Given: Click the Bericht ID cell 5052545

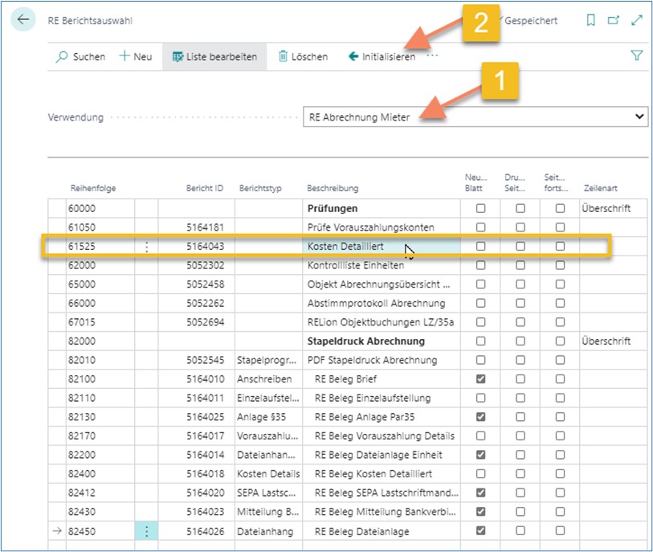Looking at the screenshot, I should 205,360.
